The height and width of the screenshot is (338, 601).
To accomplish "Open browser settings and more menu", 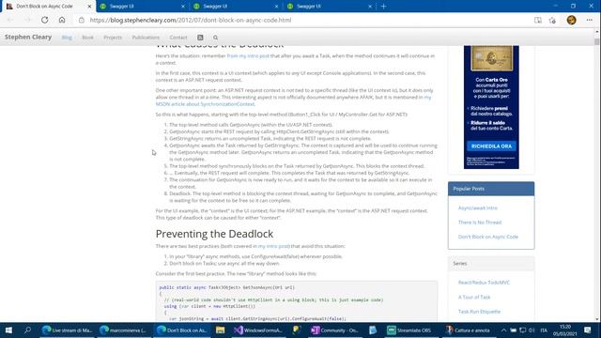I will (x=589, y=21).
